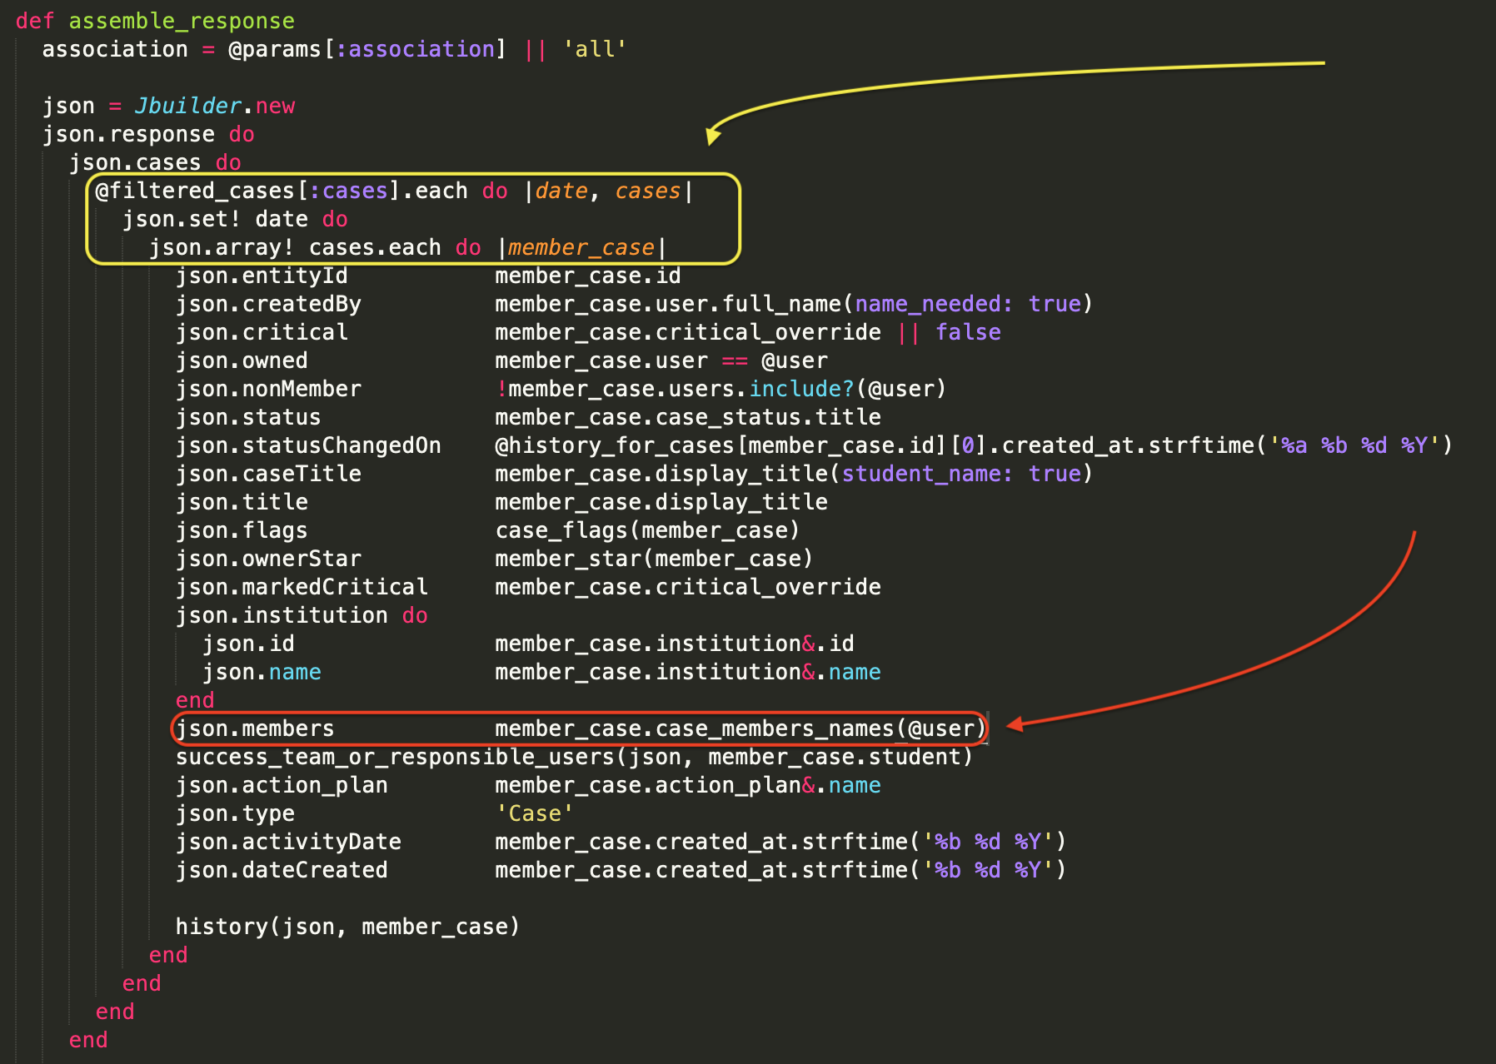Screen dimensions: 1496x1064
Task: Click 'json.entityId' key
Action: point(262,276)
